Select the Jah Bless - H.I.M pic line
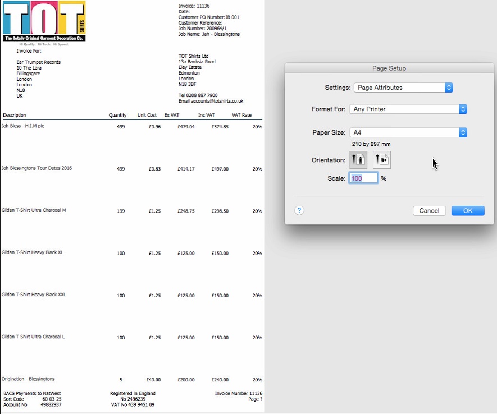 tap(23, 126)
